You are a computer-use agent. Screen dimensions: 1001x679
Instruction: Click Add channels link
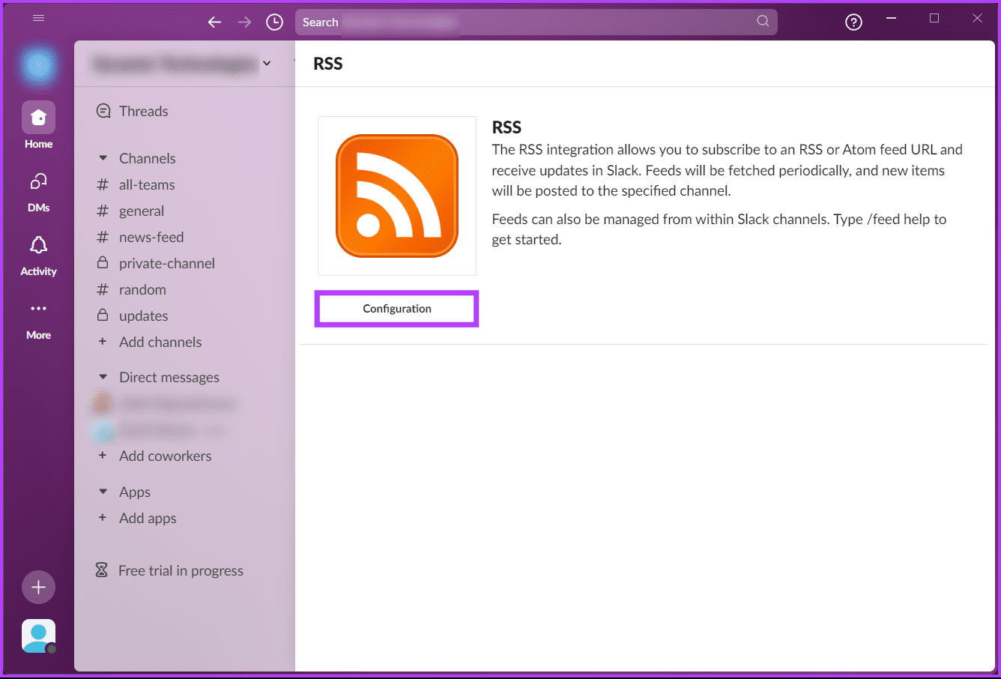160,342
